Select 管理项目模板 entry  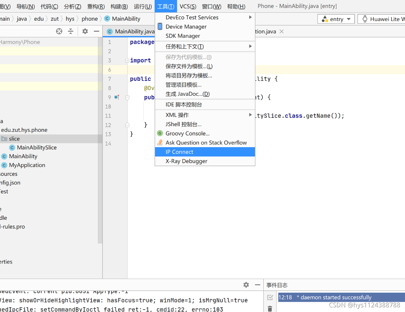click(x=205, y=85)
